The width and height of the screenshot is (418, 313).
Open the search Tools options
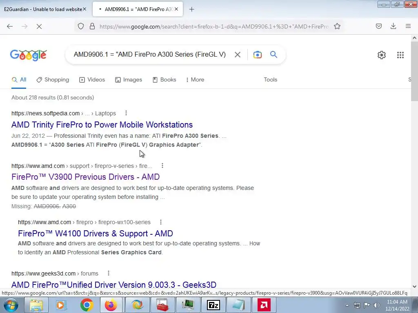tap(270, 79)
